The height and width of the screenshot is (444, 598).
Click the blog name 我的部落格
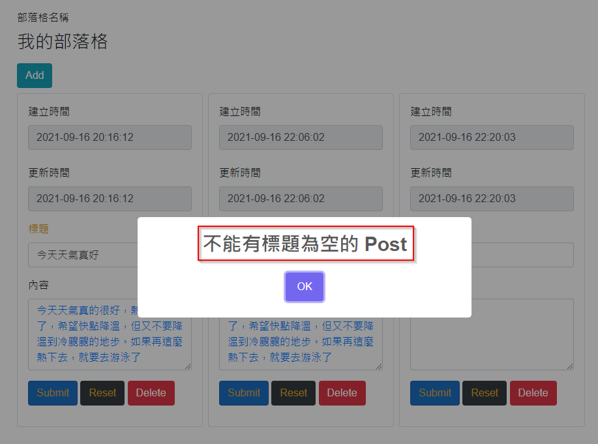click(63, 41)
